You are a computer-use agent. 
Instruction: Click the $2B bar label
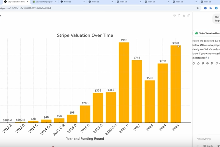click(33, 119)
